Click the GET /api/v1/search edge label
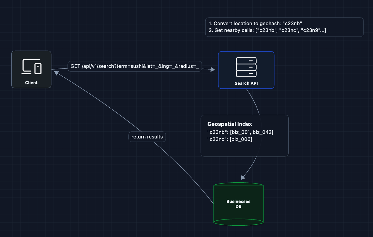Screen dimensions: 373x237 134,66
